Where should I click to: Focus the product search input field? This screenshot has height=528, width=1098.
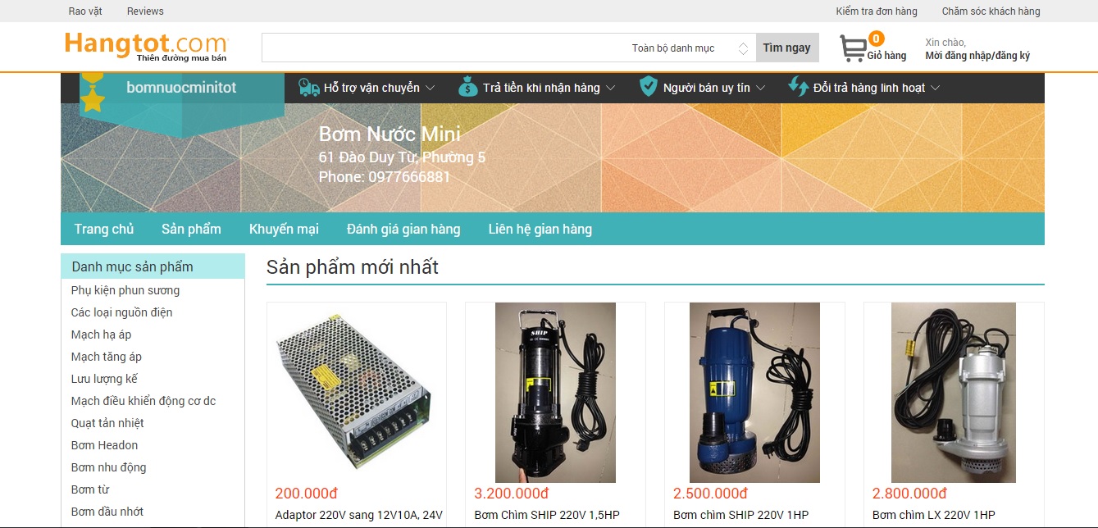(x=443, y=48)
